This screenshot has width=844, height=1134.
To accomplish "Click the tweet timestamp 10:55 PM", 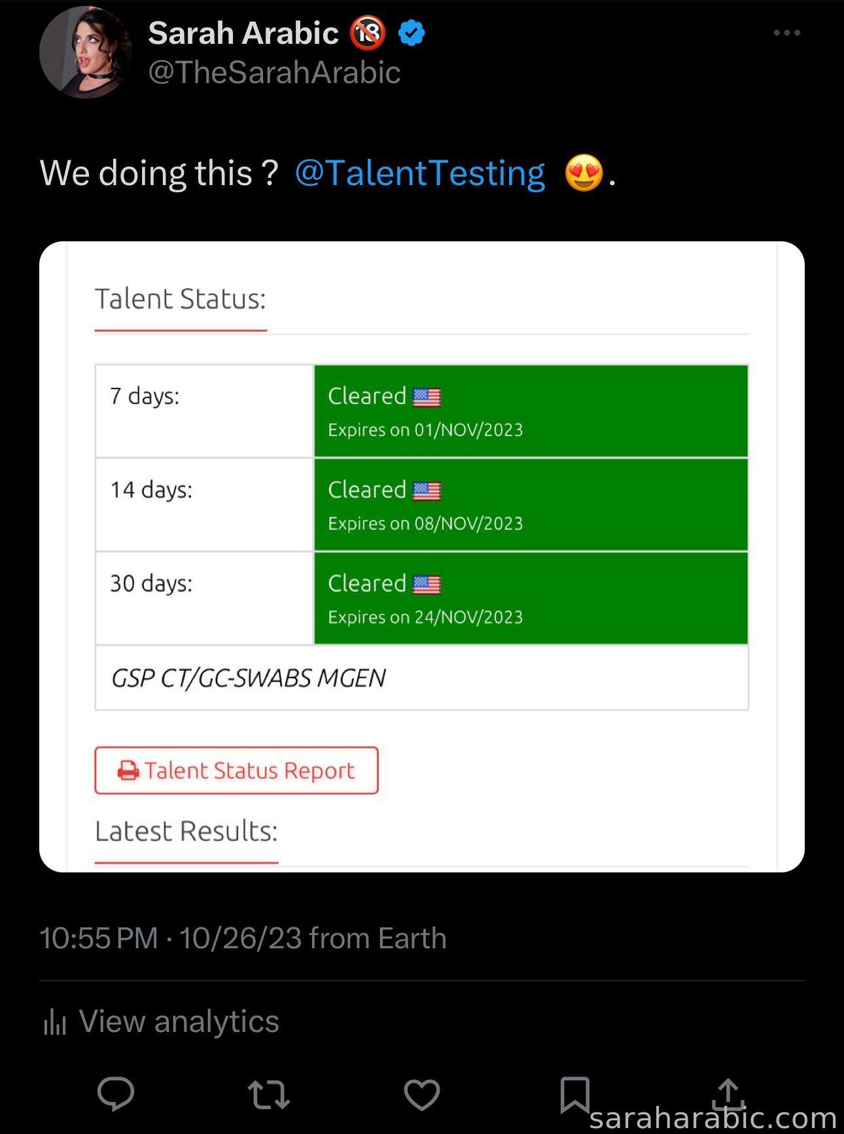I will coord(99,938).
